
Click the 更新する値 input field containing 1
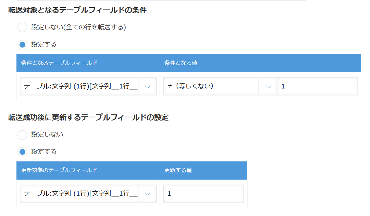click(203, 194)
